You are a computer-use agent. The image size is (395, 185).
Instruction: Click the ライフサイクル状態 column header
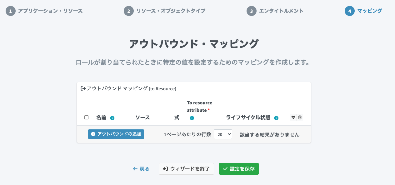(248, 117)
